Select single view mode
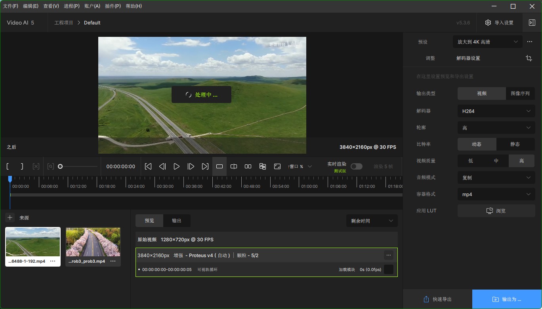Screen dimensions: 542x309 219,166
